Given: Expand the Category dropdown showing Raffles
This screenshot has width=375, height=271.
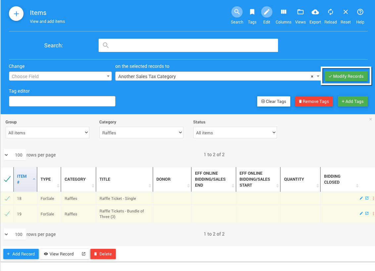Looking at the screenshot, I should pyautogui.click(x=141, y=133).
